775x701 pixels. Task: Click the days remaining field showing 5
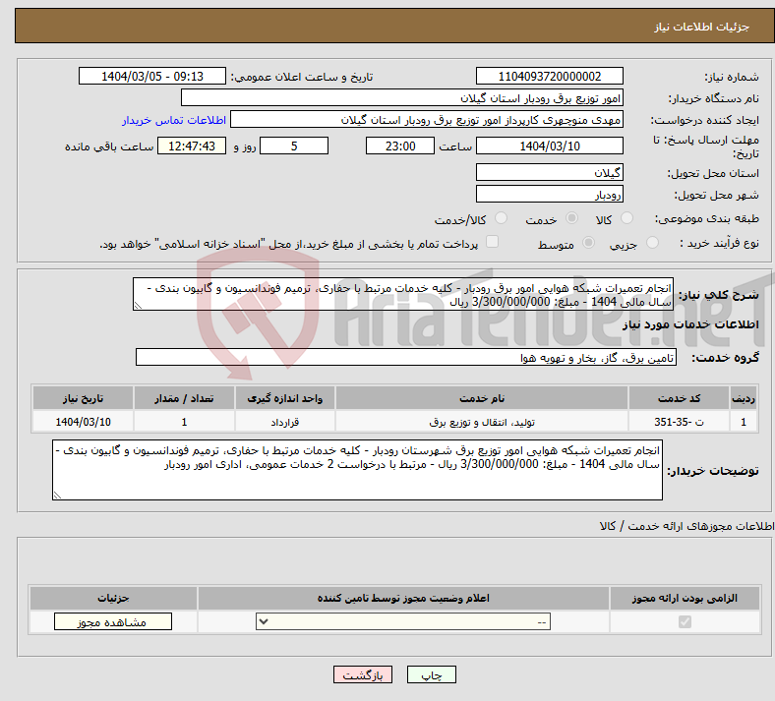294,146
